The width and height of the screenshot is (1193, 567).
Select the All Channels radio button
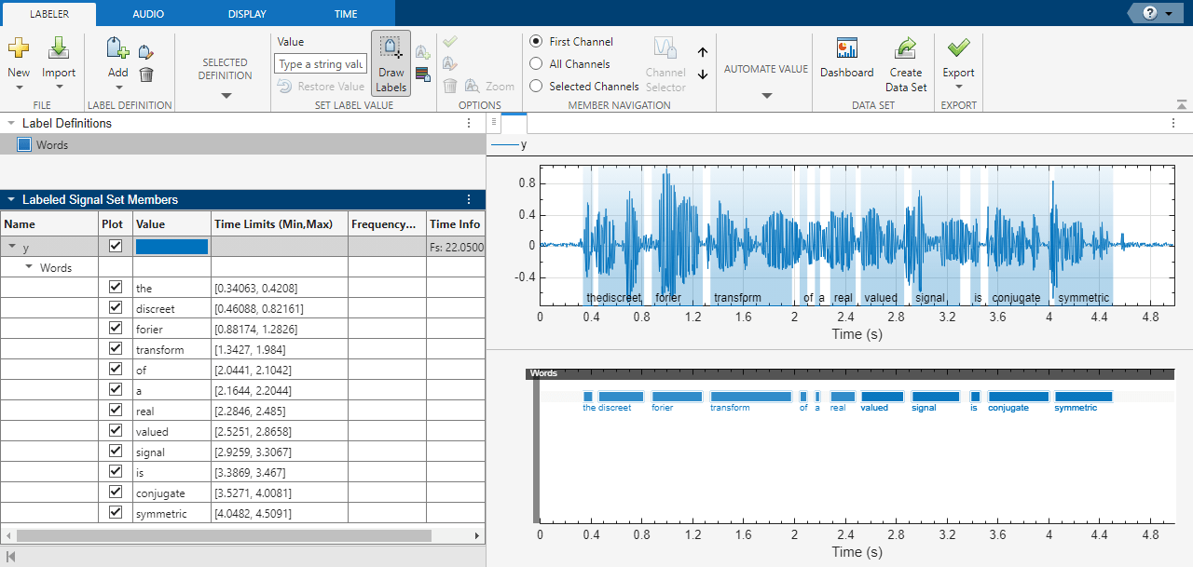536,64
